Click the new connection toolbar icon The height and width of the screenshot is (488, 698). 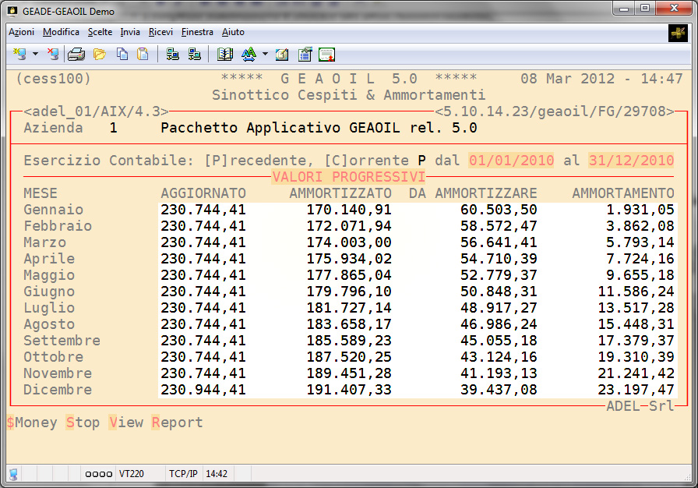pyautogui.click(x=19, y=54)
